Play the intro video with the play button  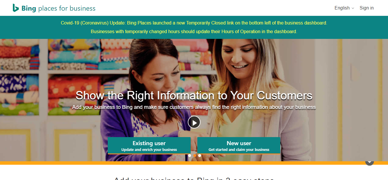click(x=194, y=122)
